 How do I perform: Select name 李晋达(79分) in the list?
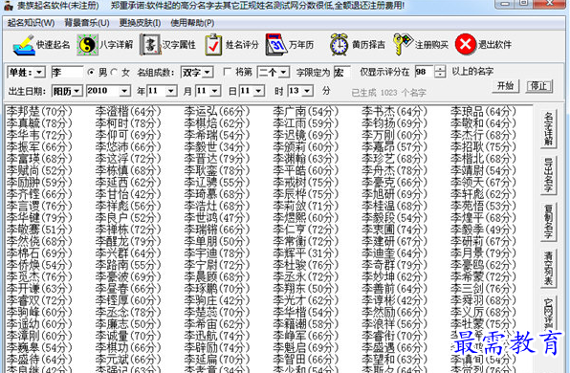tap(217, 159)
